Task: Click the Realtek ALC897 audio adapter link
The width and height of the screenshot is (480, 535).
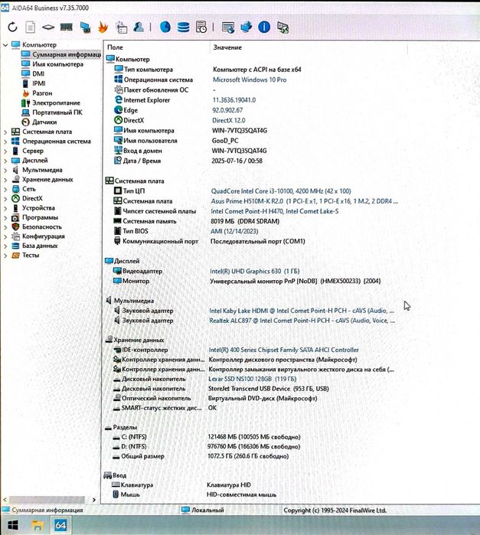Action: click(302, 321)
